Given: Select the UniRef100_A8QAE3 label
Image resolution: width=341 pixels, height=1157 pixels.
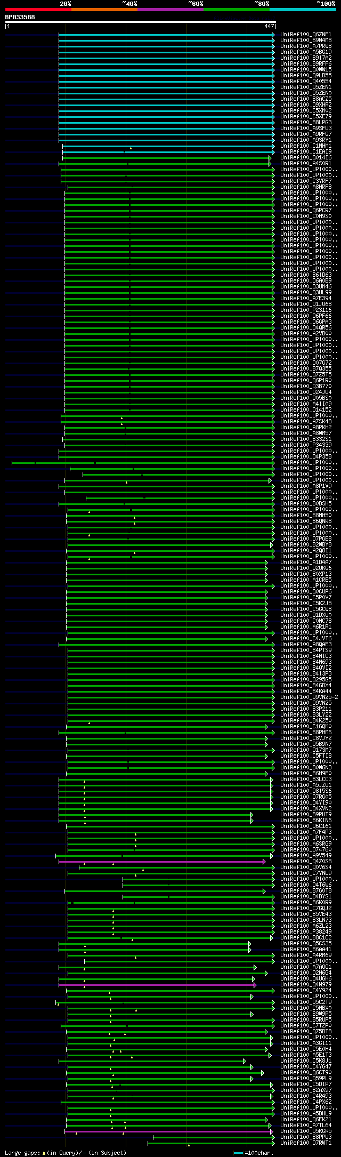Looking at the screenshot, I should pos(306,645).
